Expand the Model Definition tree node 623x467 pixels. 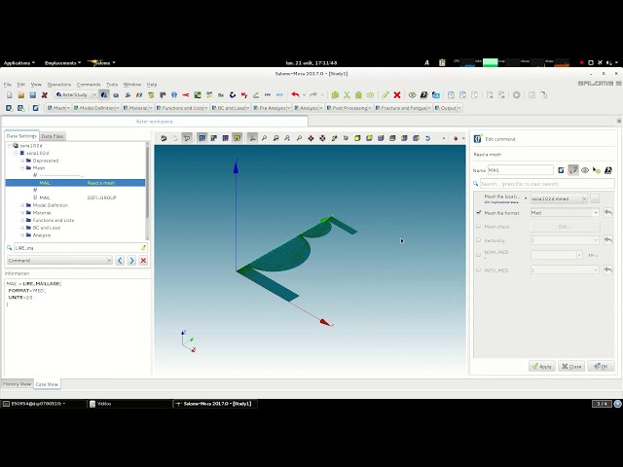(22, 205)
